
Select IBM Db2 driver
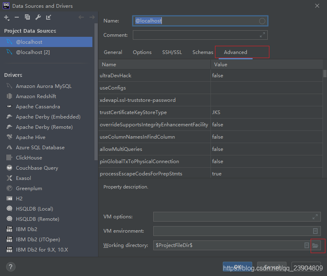pos(47,229)
